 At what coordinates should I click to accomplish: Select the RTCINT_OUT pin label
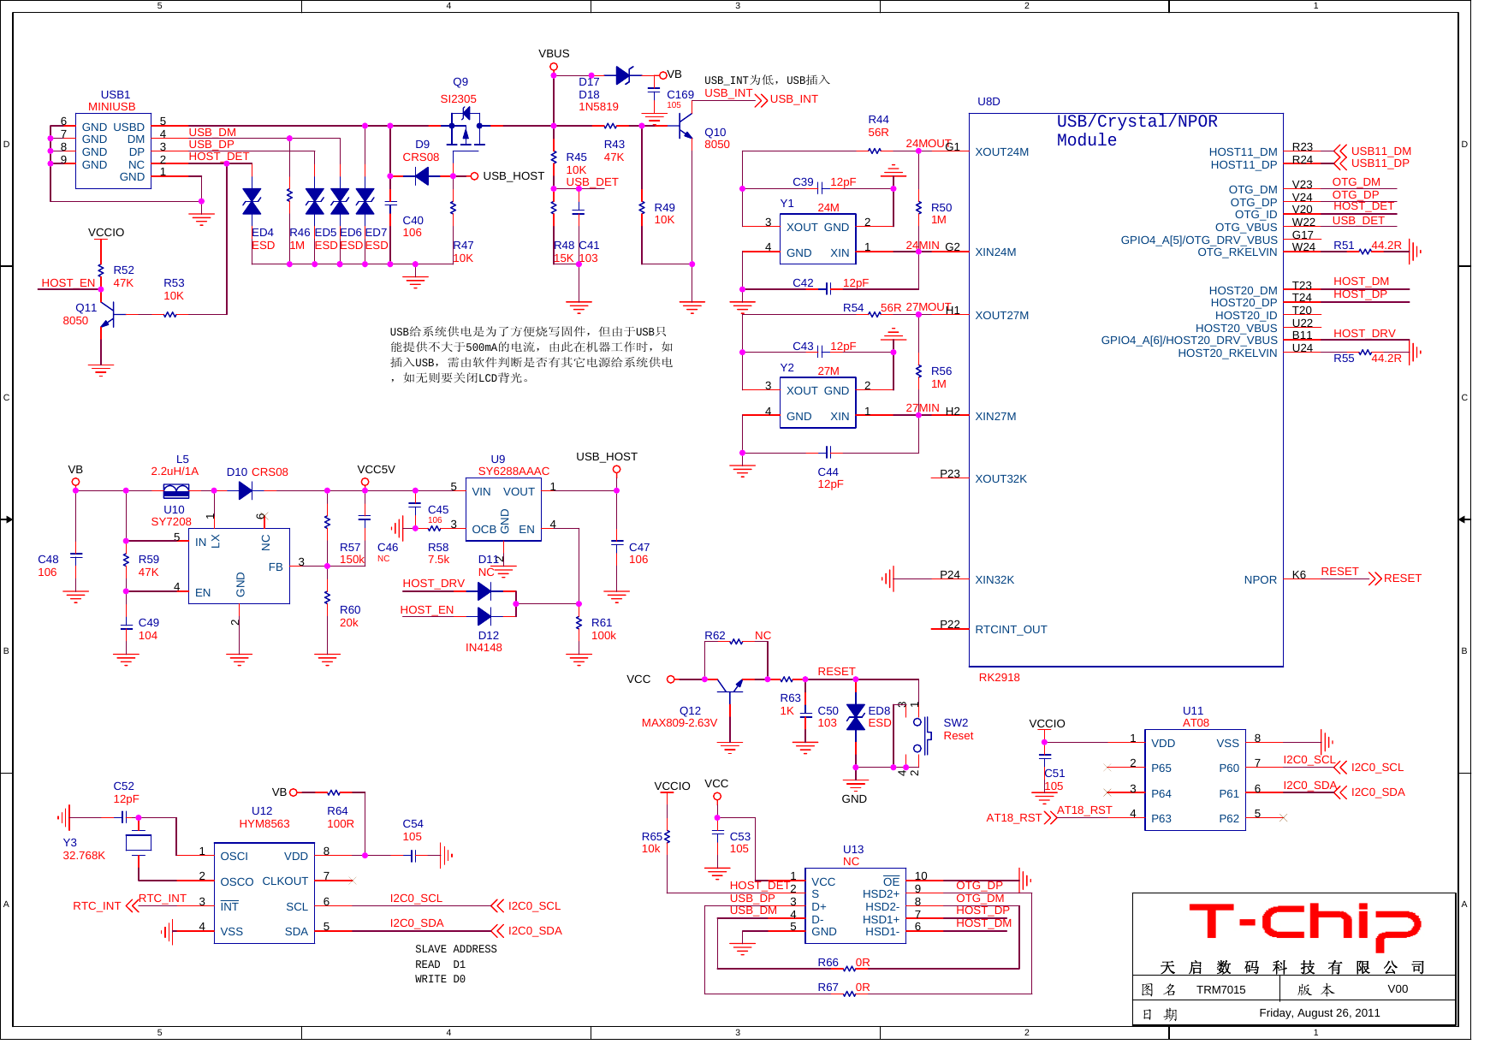coord(1011,630)
